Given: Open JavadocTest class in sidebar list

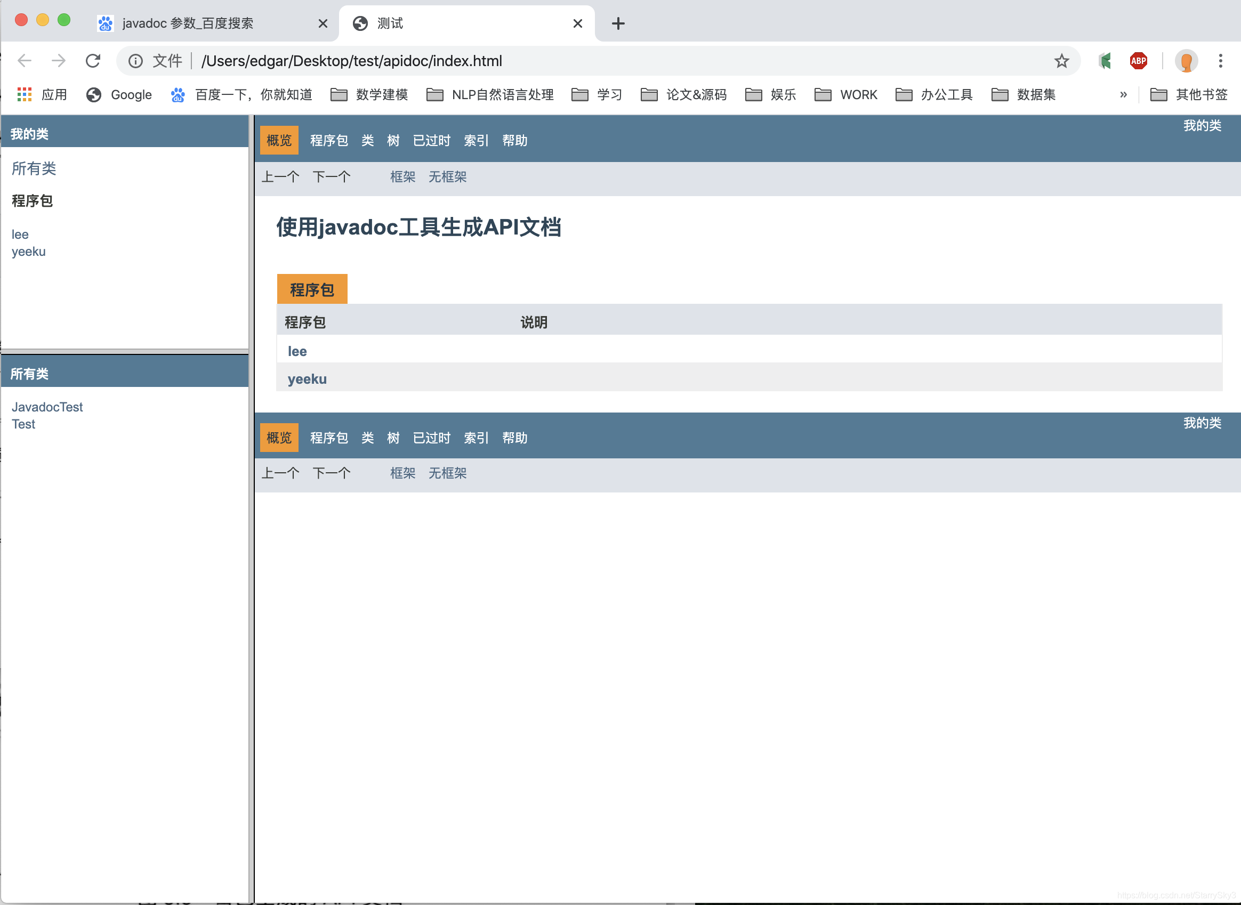Looking at the screenshot, I should [47, 407].
